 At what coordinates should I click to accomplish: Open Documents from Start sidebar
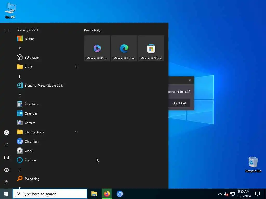6,145
